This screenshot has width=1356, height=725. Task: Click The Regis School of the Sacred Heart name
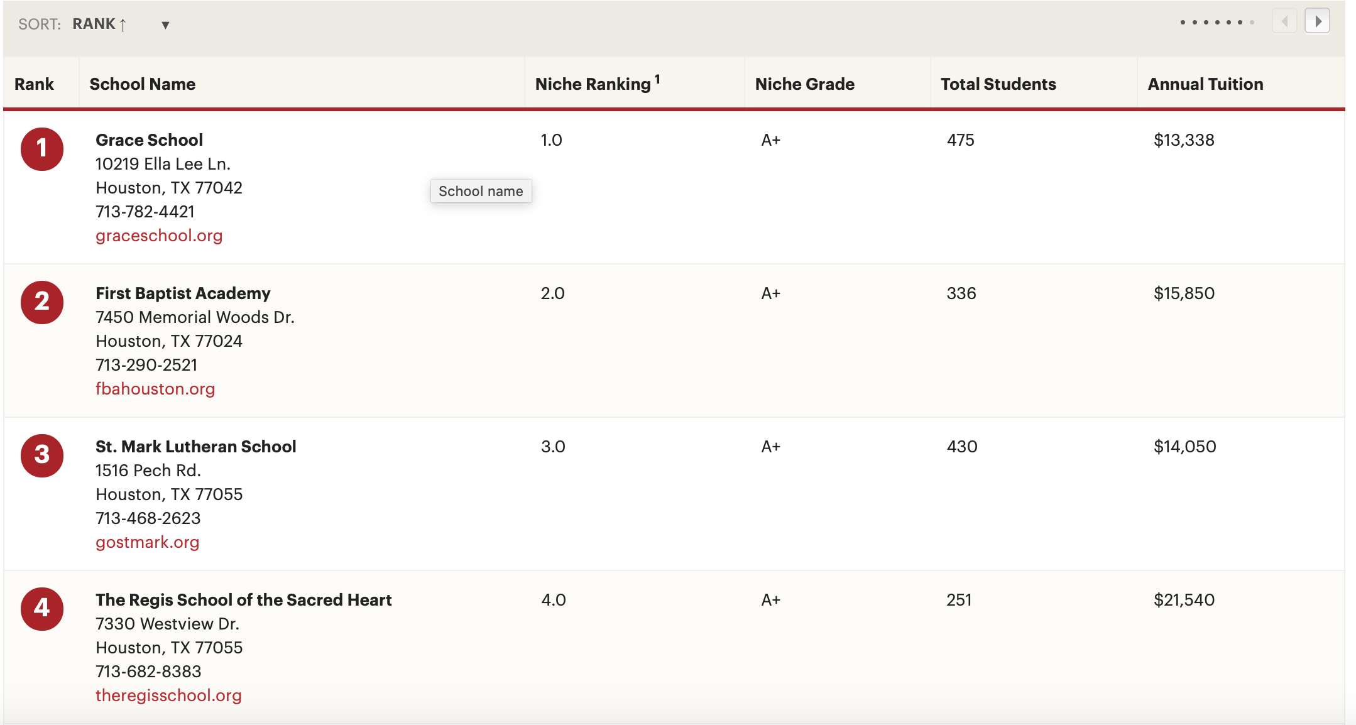[244, 600]
